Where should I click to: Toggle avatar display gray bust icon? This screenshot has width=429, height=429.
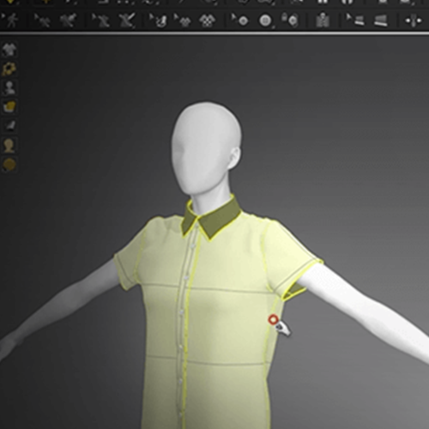(9, 88)
